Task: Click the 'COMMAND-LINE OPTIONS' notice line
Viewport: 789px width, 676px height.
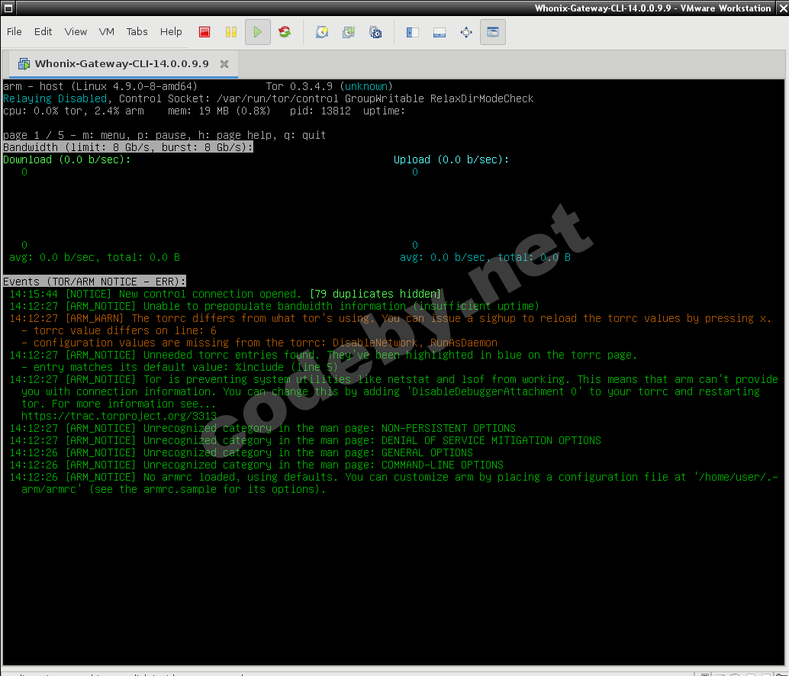Action: [256, 465]
